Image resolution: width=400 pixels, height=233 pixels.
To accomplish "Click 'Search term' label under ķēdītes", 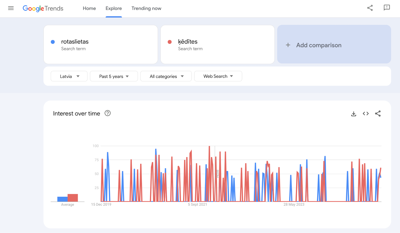I will [x=190, y=49].
